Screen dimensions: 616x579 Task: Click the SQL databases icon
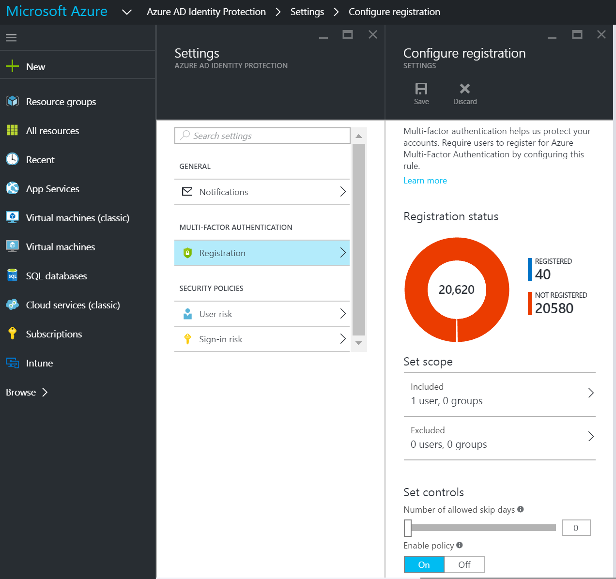coord(12,275)
